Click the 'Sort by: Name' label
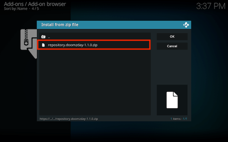Viewport: 228px width, 142px height. 16,9
